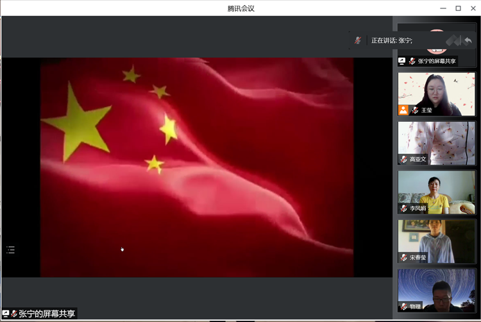Select 高亚文's video thumbnail

pos(437,143)
